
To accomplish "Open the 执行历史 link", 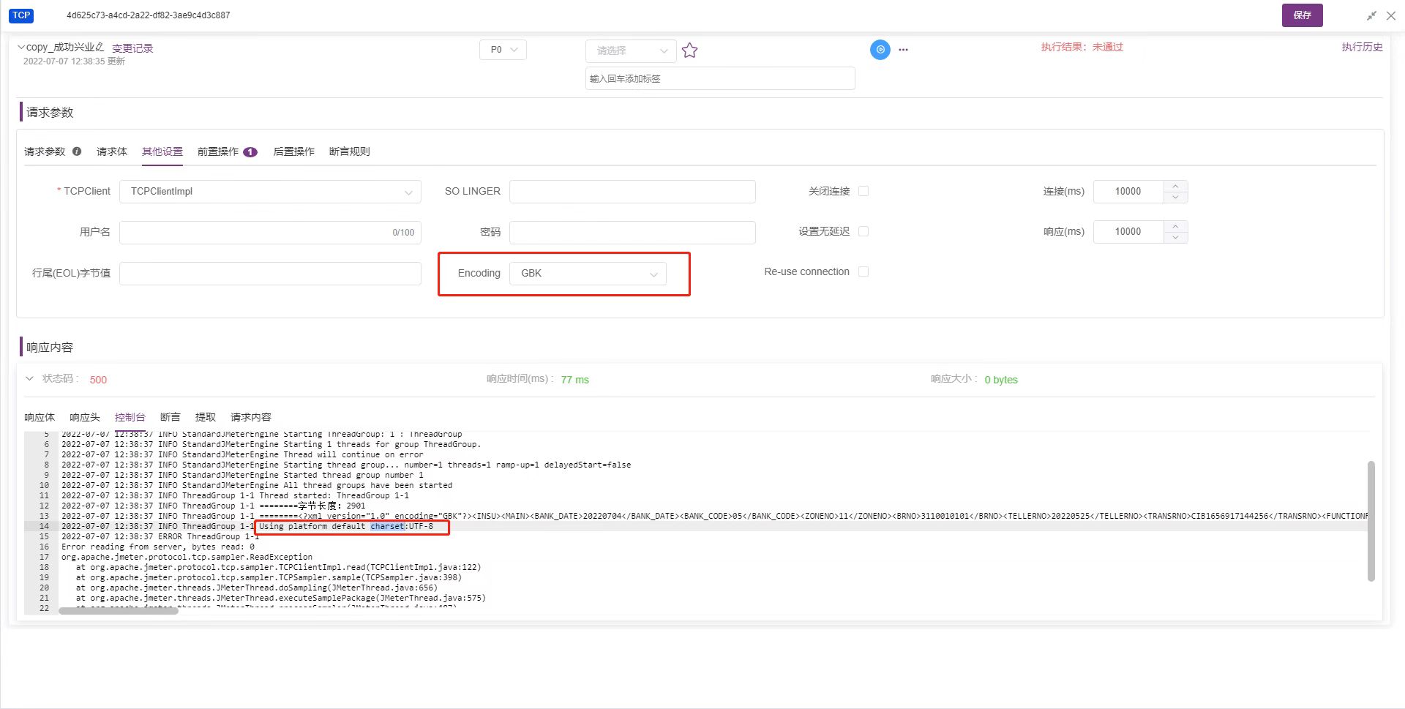I will click(1362, 47).
